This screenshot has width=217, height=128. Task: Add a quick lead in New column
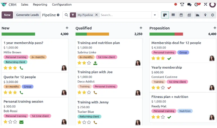pyautogui.click(x=67, y=28)
